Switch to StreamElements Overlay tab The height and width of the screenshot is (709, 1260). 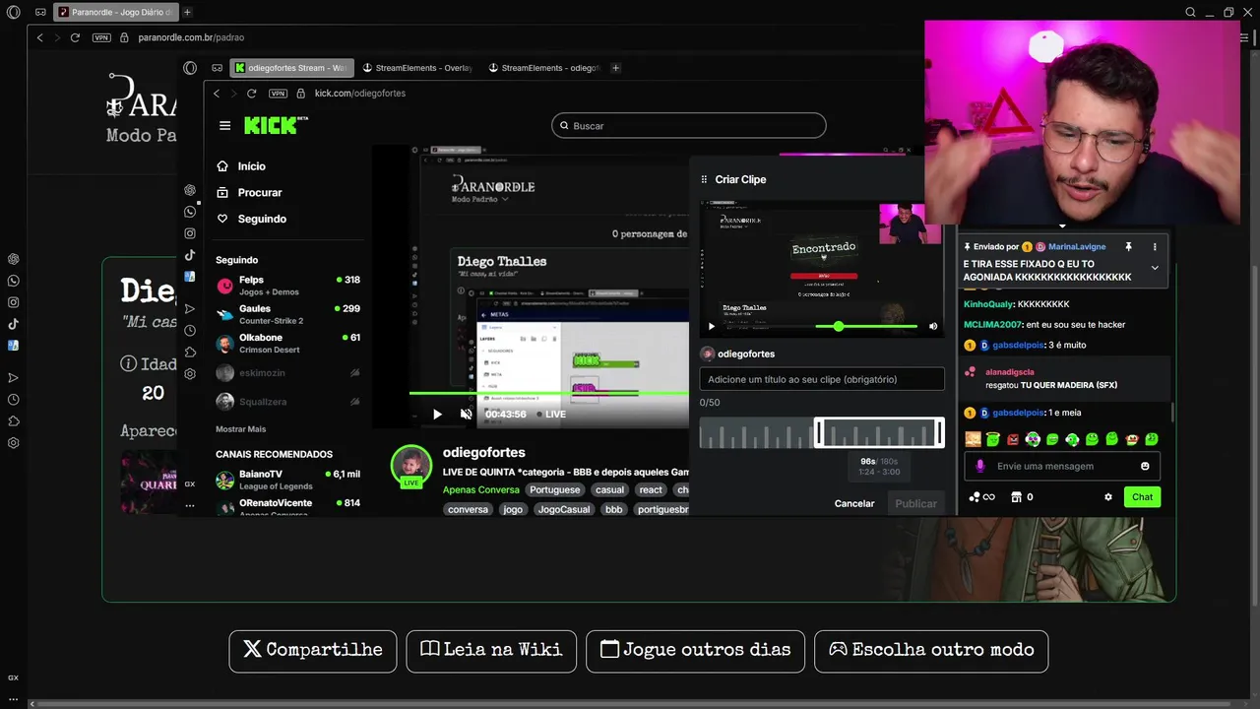(417, 68)
